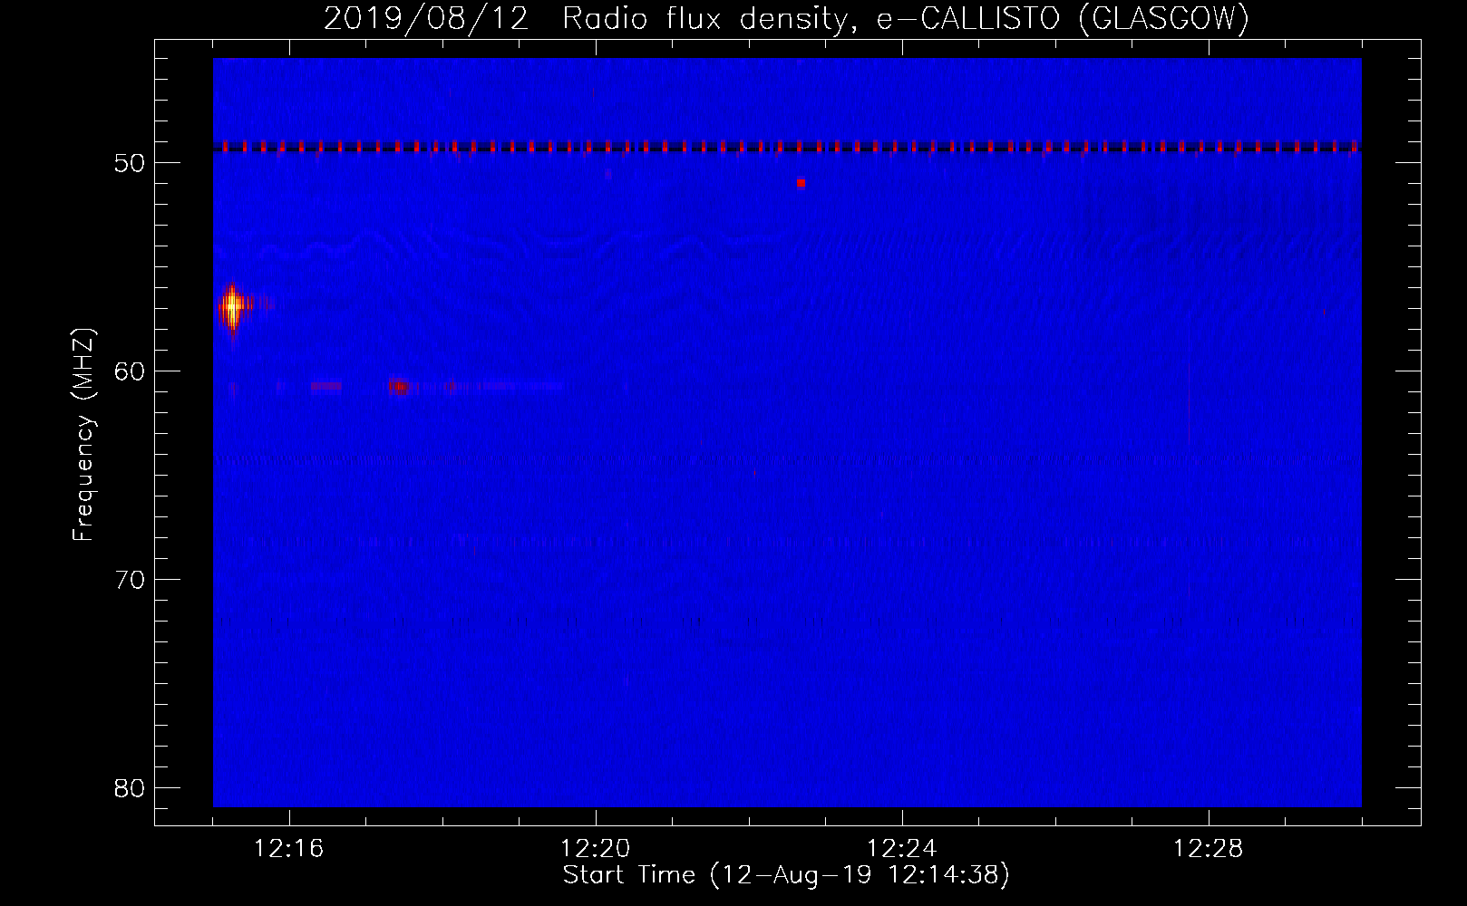
Task: Click the 12:28 time tick label
Action: point(1209,848)
